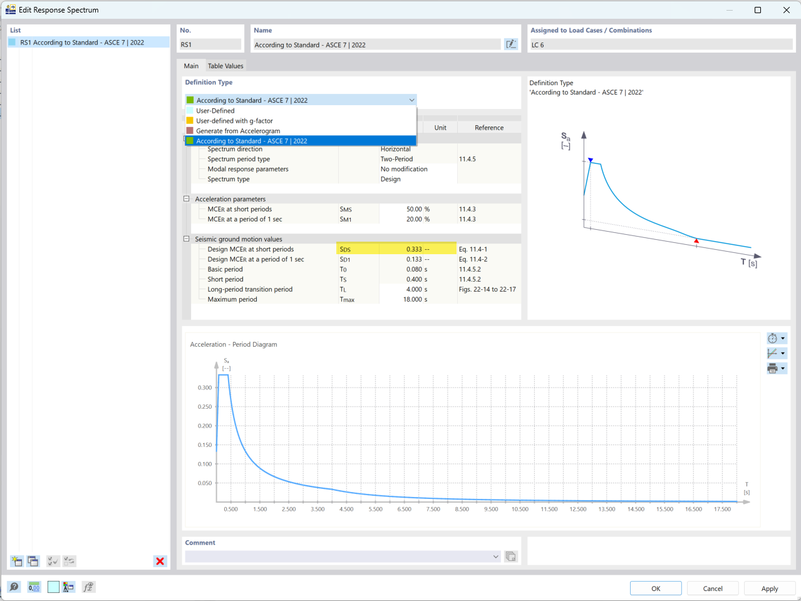Adjust decimal places with the 0.00 icon
Viewport: 801px width, 601px height.
point(33,587)
